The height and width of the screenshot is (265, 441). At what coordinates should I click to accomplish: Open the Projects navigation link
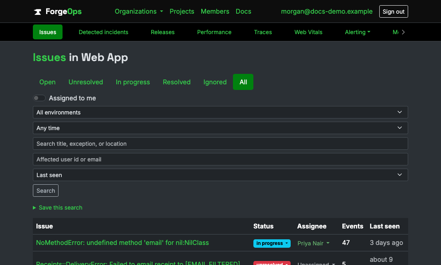tap(182, 12)
